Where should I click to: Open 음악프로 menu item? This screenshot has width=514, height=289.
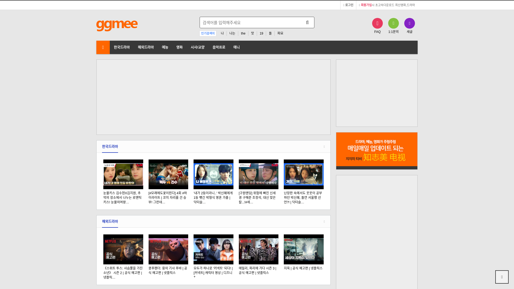[x=219, y=47]
